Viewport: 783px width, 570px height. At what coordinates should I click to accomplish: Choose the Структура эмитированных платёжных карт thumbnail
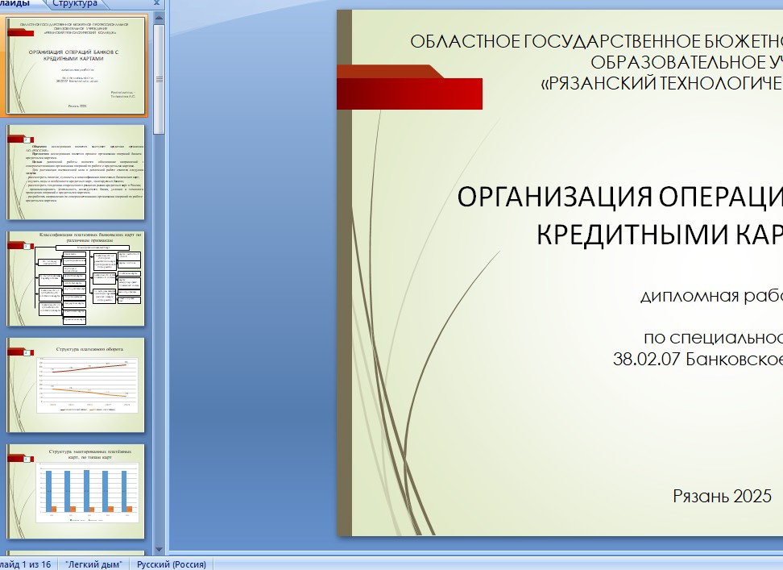[x=76, y=491]
